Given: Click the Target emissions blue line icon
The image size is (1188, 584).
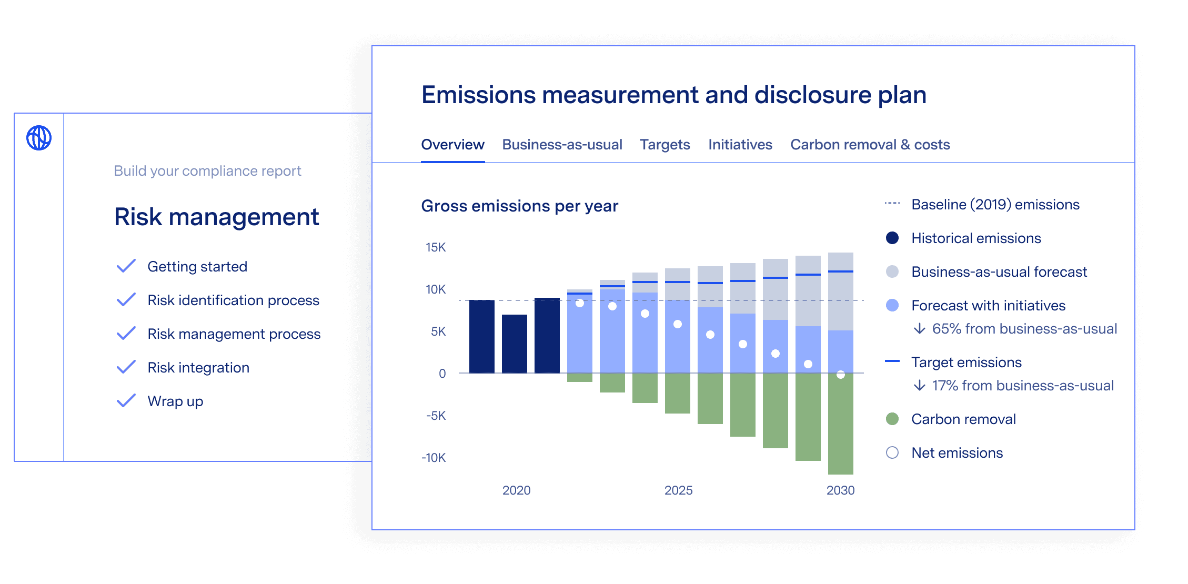Looking at the screenshot, I should pyautogui.click(x=892, y=361).
